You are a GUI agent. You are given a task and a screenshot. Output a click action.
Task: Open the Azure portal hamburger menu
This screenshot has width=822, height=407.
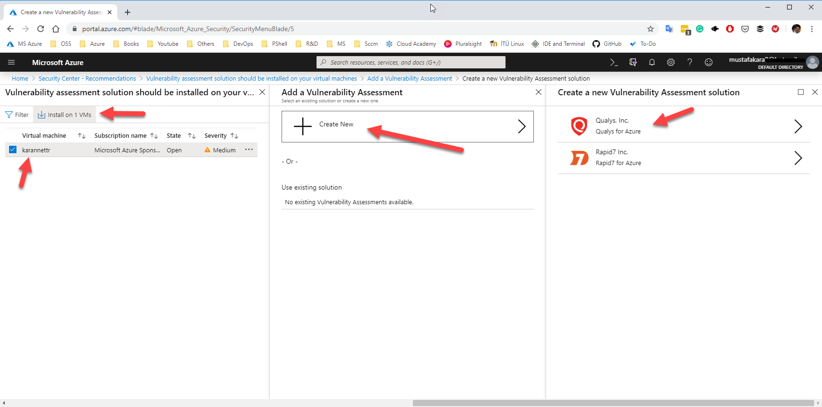[x=11, y=62]
